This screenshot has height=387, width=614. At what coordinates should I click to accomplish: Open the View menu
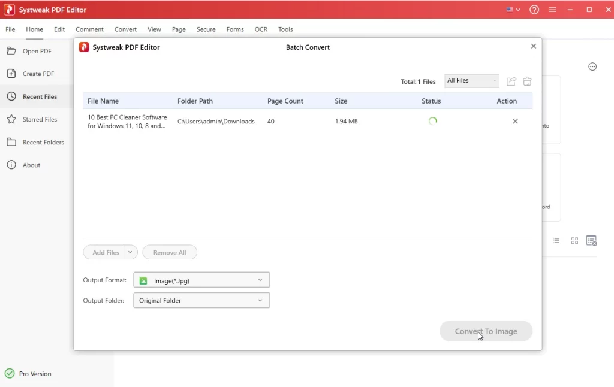154,29
